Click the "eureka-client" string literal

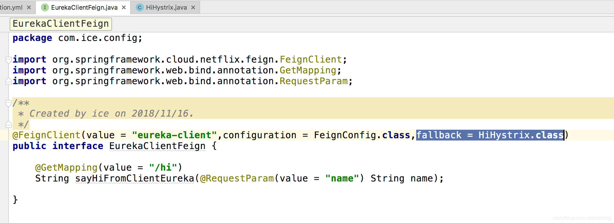(x=174, y=135)
